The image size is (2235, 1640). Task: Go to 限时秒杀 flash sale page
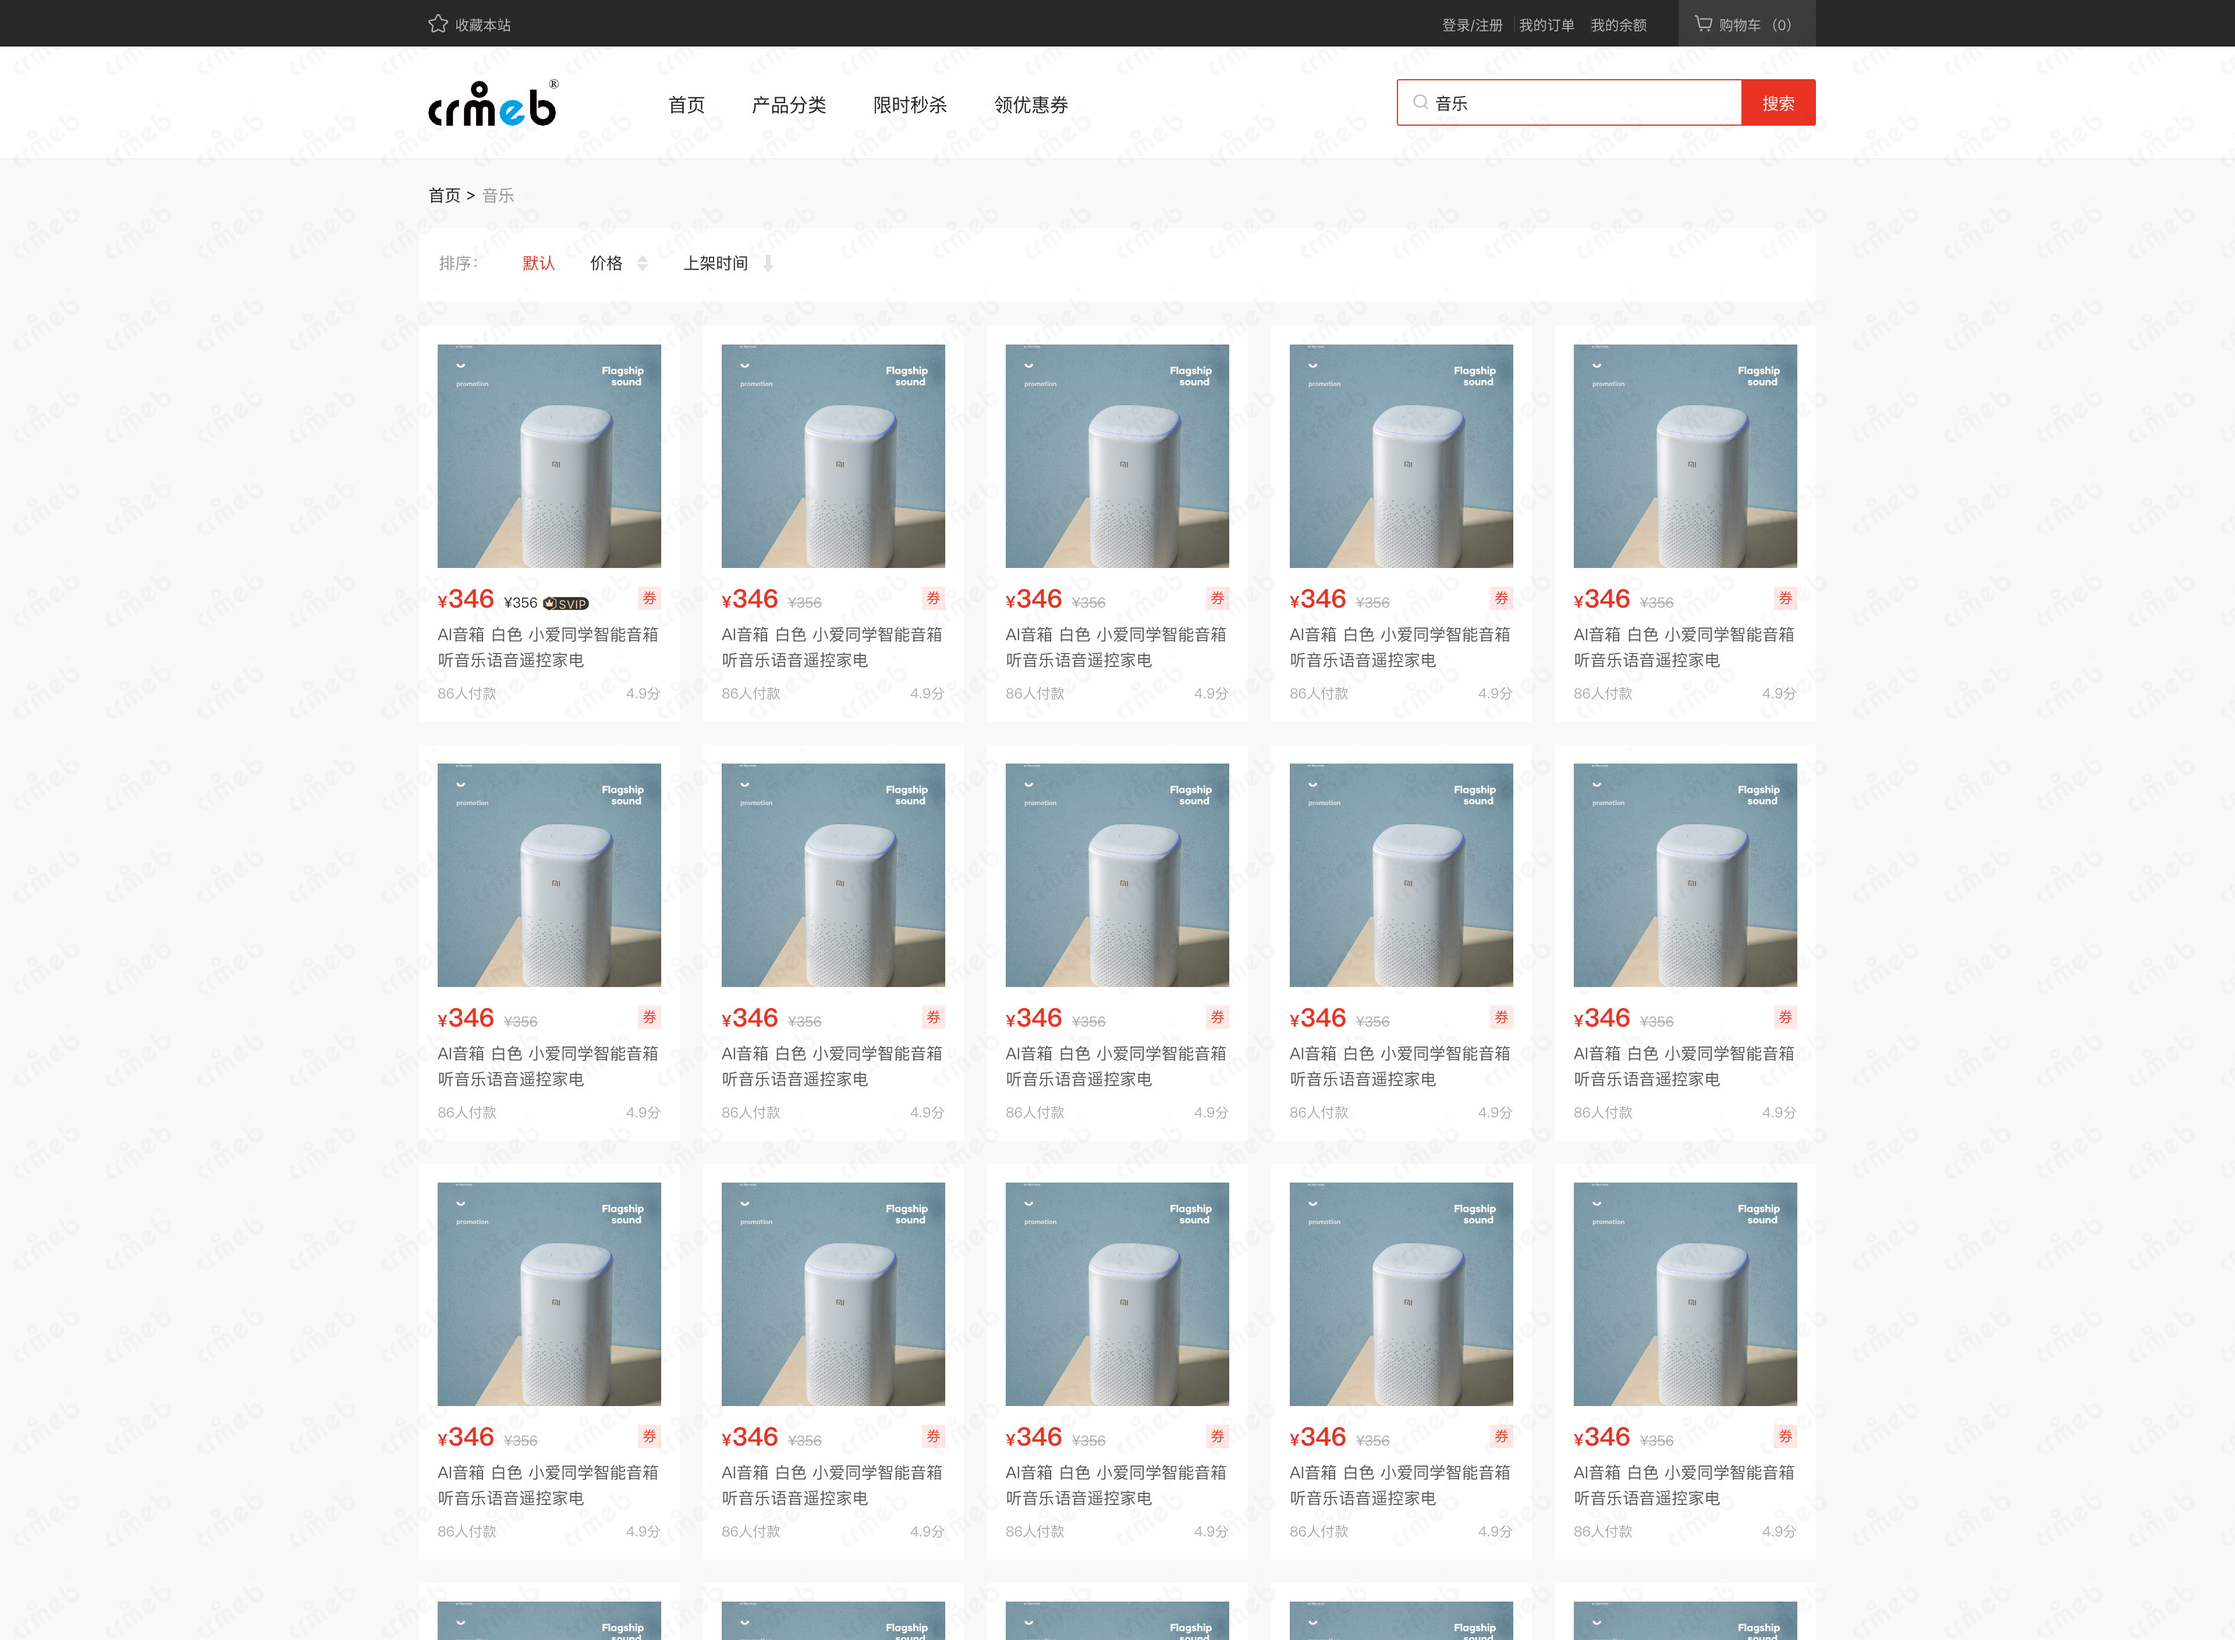(x=910, y=105)
